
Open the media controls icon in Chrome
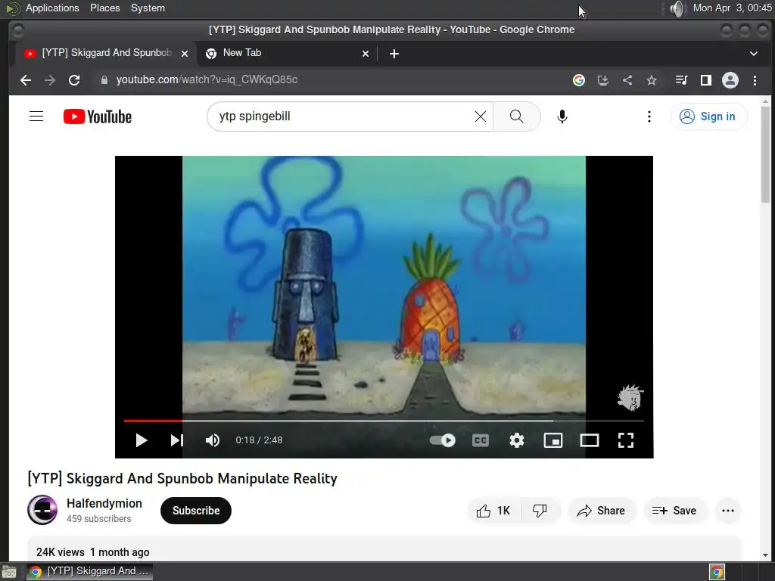tap(682, 80)
